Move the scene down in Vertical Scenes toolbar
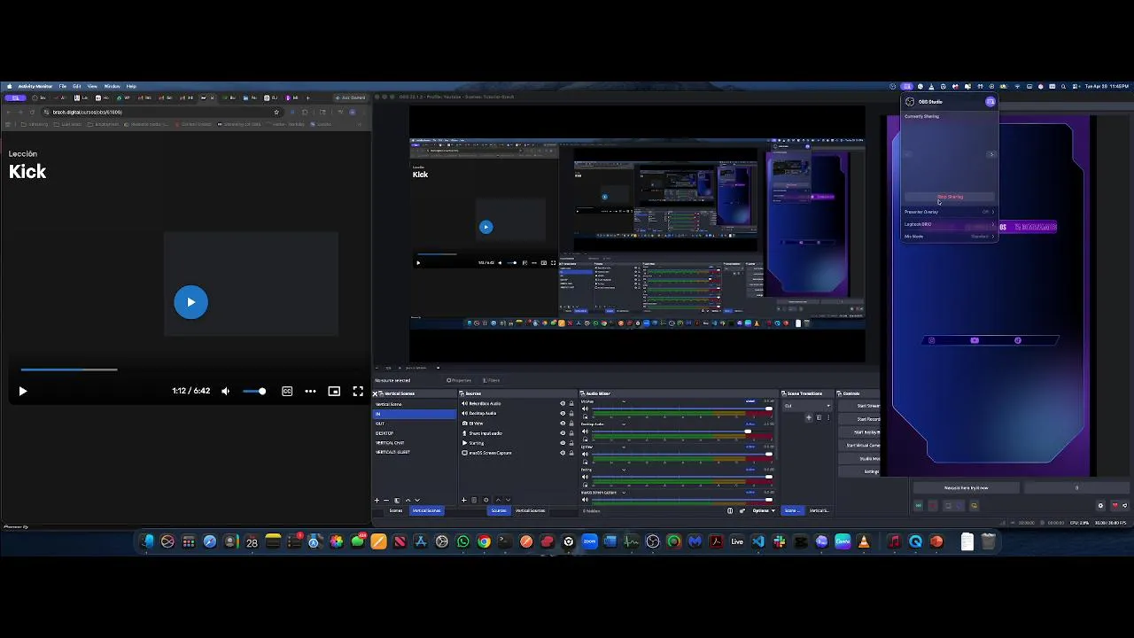The width and height of the screenshot is (1134, 638). coord(417,500)
